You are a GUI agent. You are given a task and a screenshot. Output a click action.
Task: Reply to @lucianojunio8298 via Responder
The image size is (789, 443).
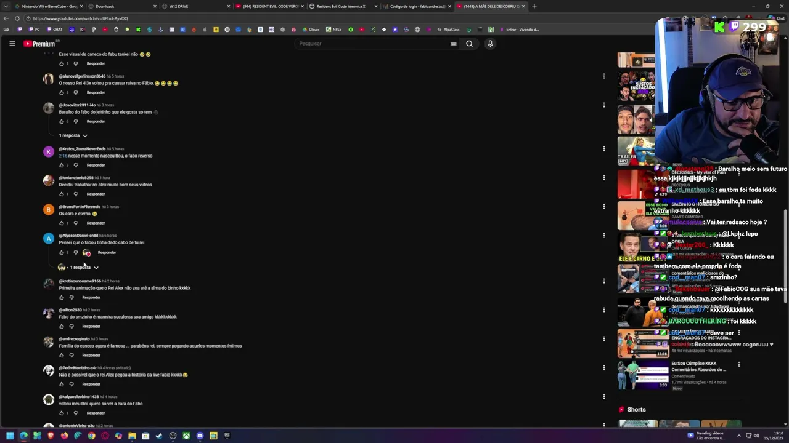pyautogui.click(x=96, y=194)
